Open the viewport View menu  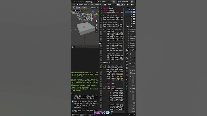coord(92,5)
